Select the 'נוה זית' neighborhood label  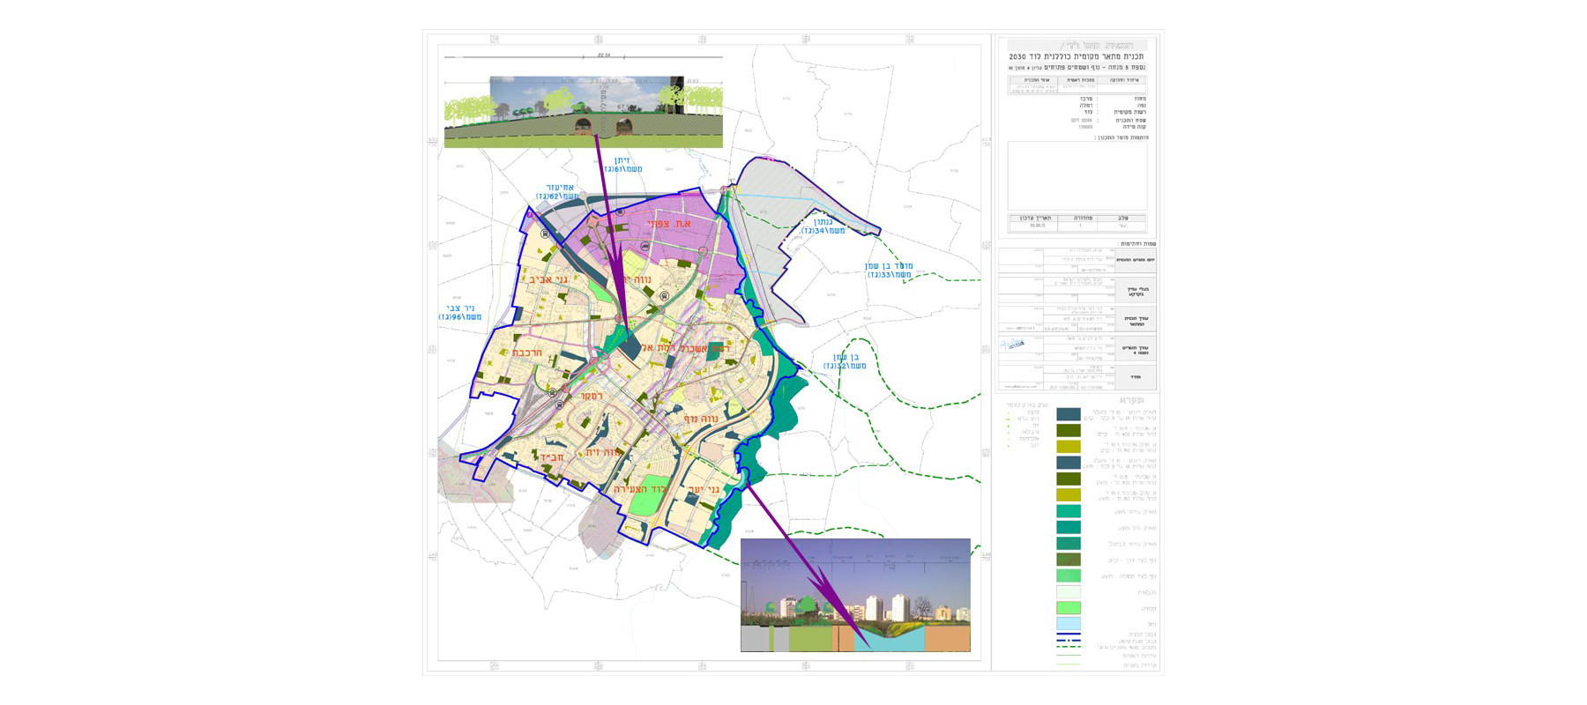pos(604,452)
